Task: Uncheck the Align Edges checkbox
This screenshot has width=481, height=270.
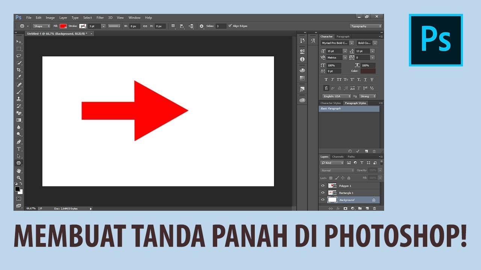Action: [230, 26]
